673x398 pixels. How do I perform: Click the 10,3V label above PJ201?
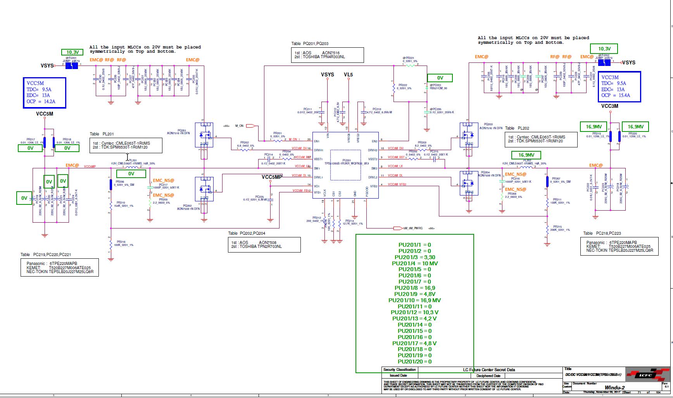click(72, 52)
